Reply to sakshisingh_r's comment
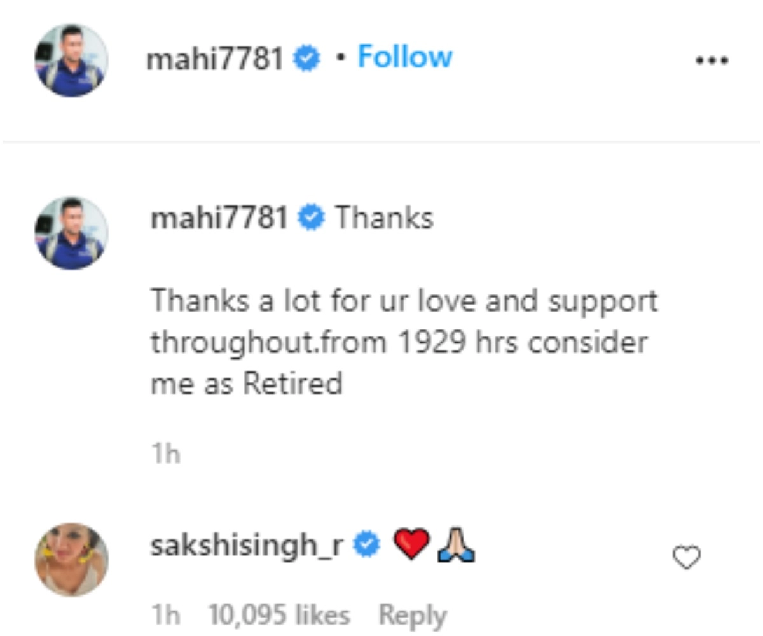This screenshot has width=763, height=636. (x=413, y=615)
